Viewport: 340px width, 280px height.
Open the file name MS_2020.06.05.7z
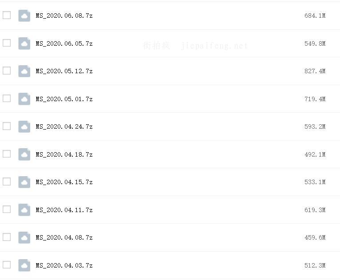click(x=64, y=43)
